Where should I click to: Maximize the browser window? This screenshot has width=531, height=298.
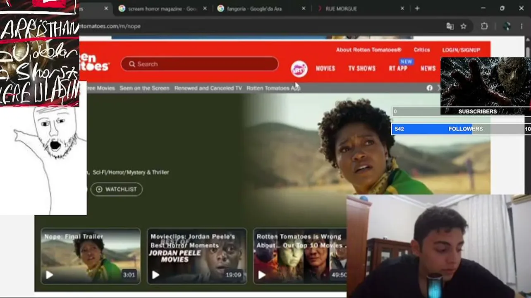pos(502,8)
